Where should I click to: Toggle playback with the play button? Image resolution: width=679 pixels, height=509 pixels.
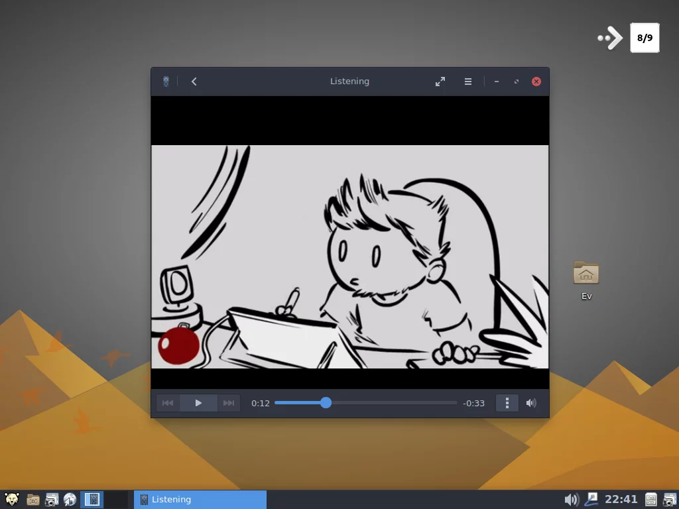pyautogui.click(x=198, y=402)
